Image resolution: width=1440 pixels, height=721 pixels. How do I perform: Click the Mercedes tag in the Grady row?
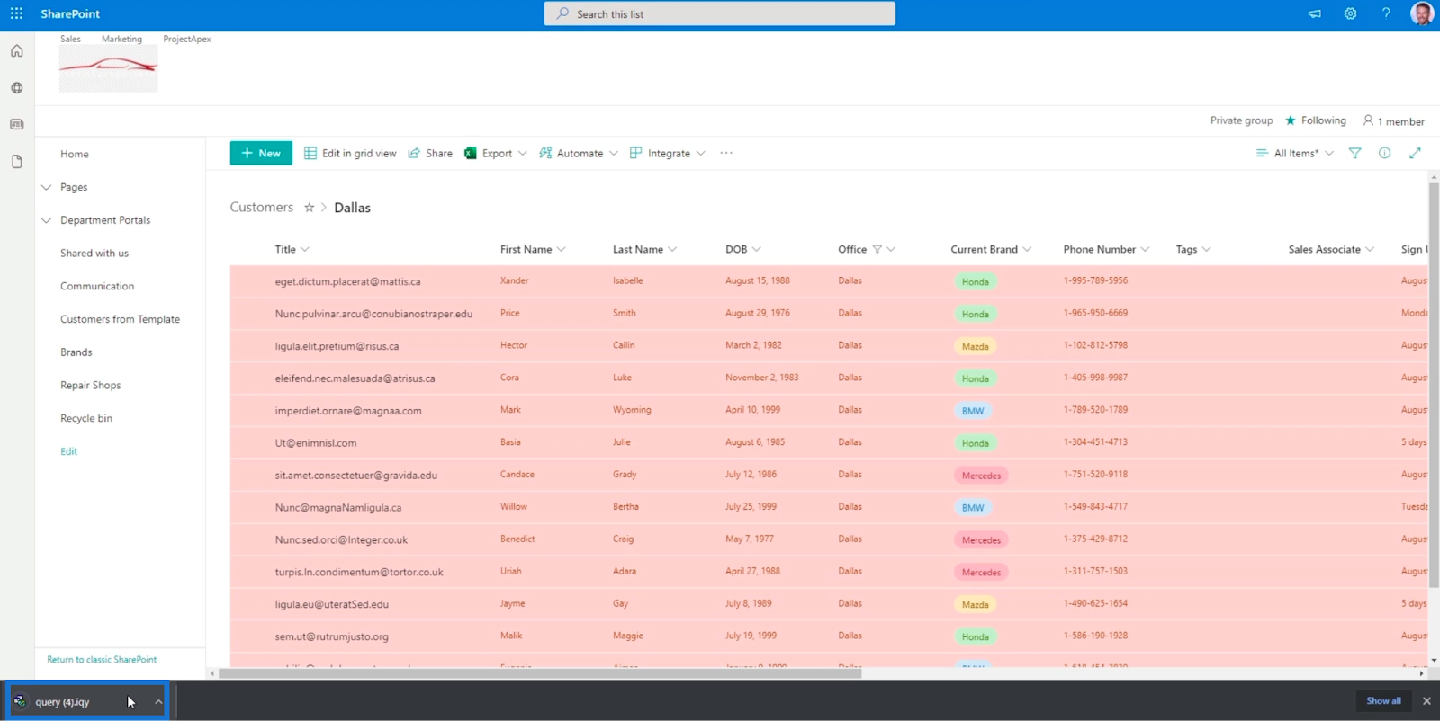pyautogui.click(x=981, y=476)
